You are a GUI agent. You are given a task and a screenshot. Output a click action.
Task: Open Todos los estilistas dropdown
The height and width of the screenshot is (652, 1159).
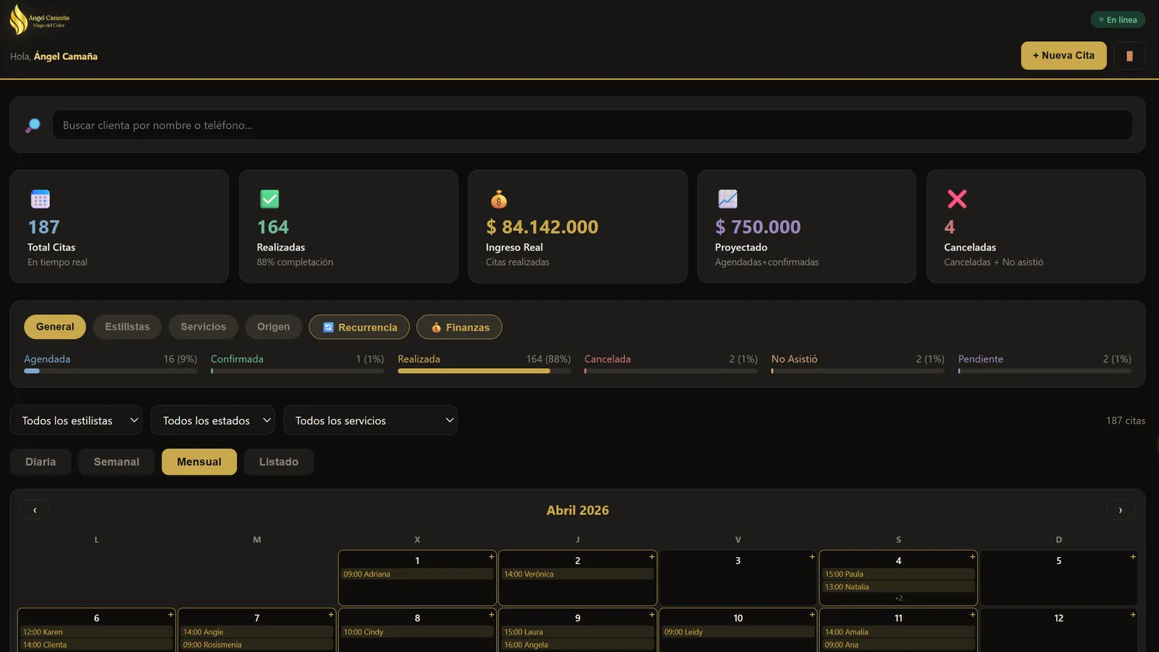pyautogui.click(x=76, y=420)
